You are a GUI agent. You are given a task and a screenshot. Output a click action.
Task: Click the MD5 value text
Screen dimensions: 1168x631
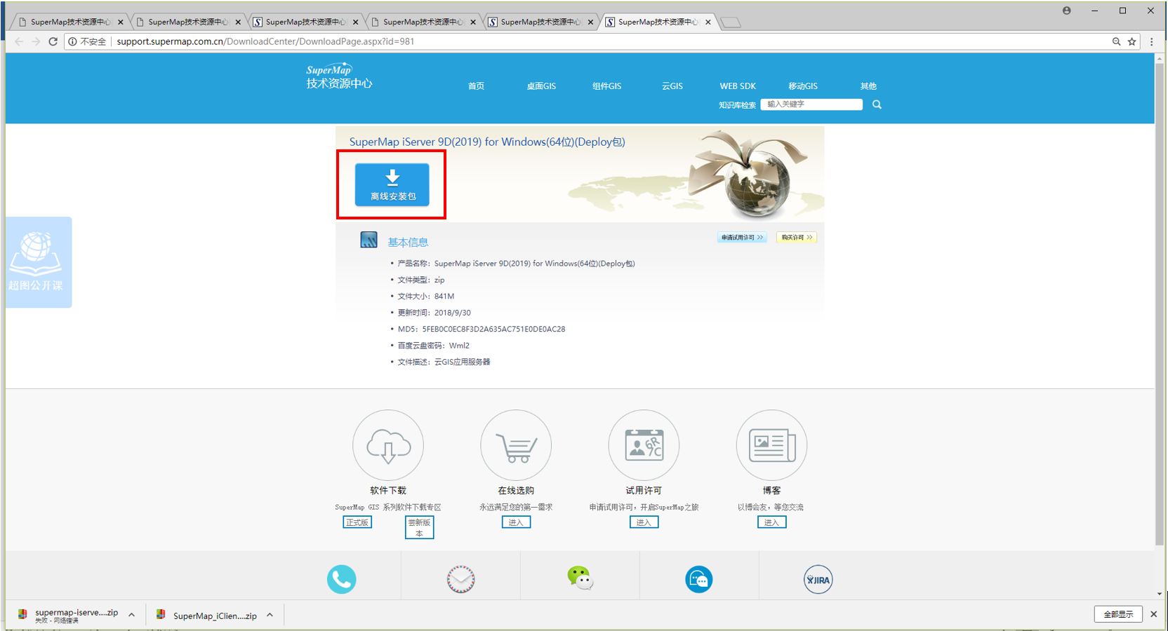click(493, 329)
